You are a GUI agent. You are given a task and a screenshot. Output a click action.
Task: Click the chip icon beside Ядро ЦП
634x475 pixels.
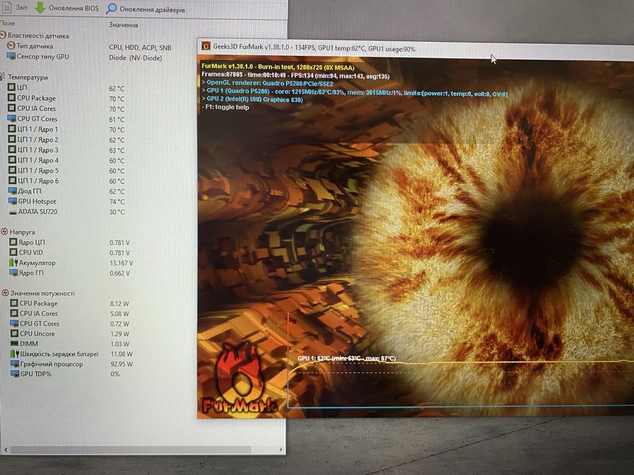point(13,242)
